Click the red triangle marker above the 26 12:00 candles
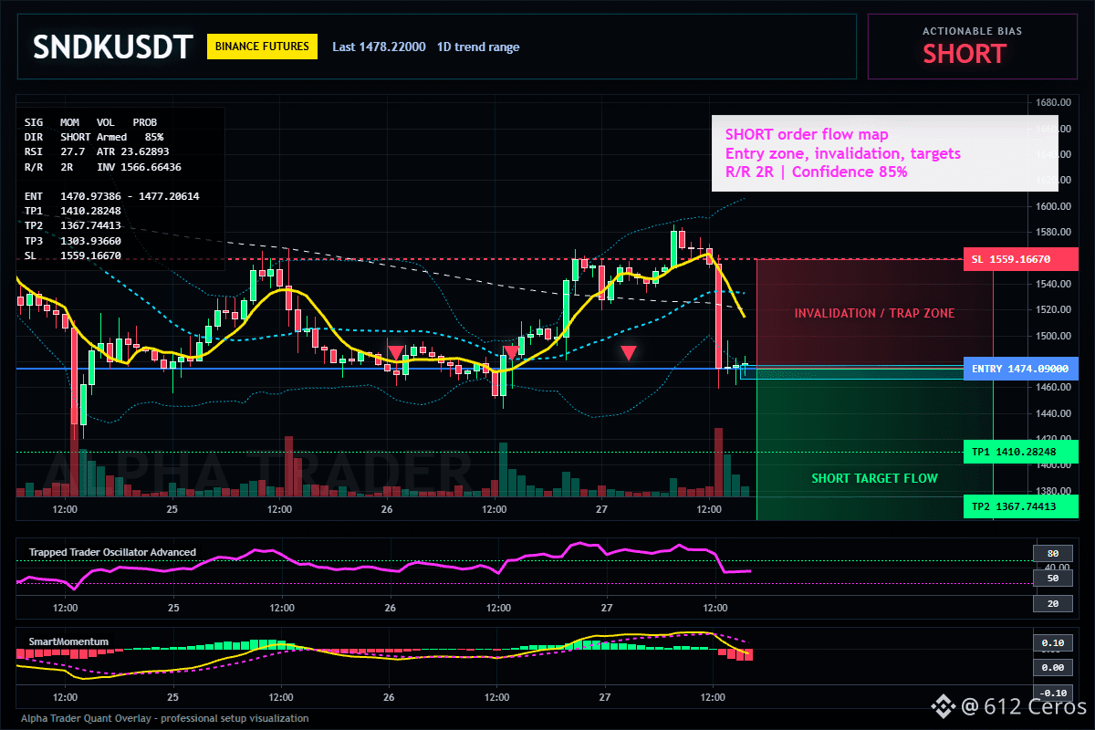The image size is (1095, 730). coord(511,352)
